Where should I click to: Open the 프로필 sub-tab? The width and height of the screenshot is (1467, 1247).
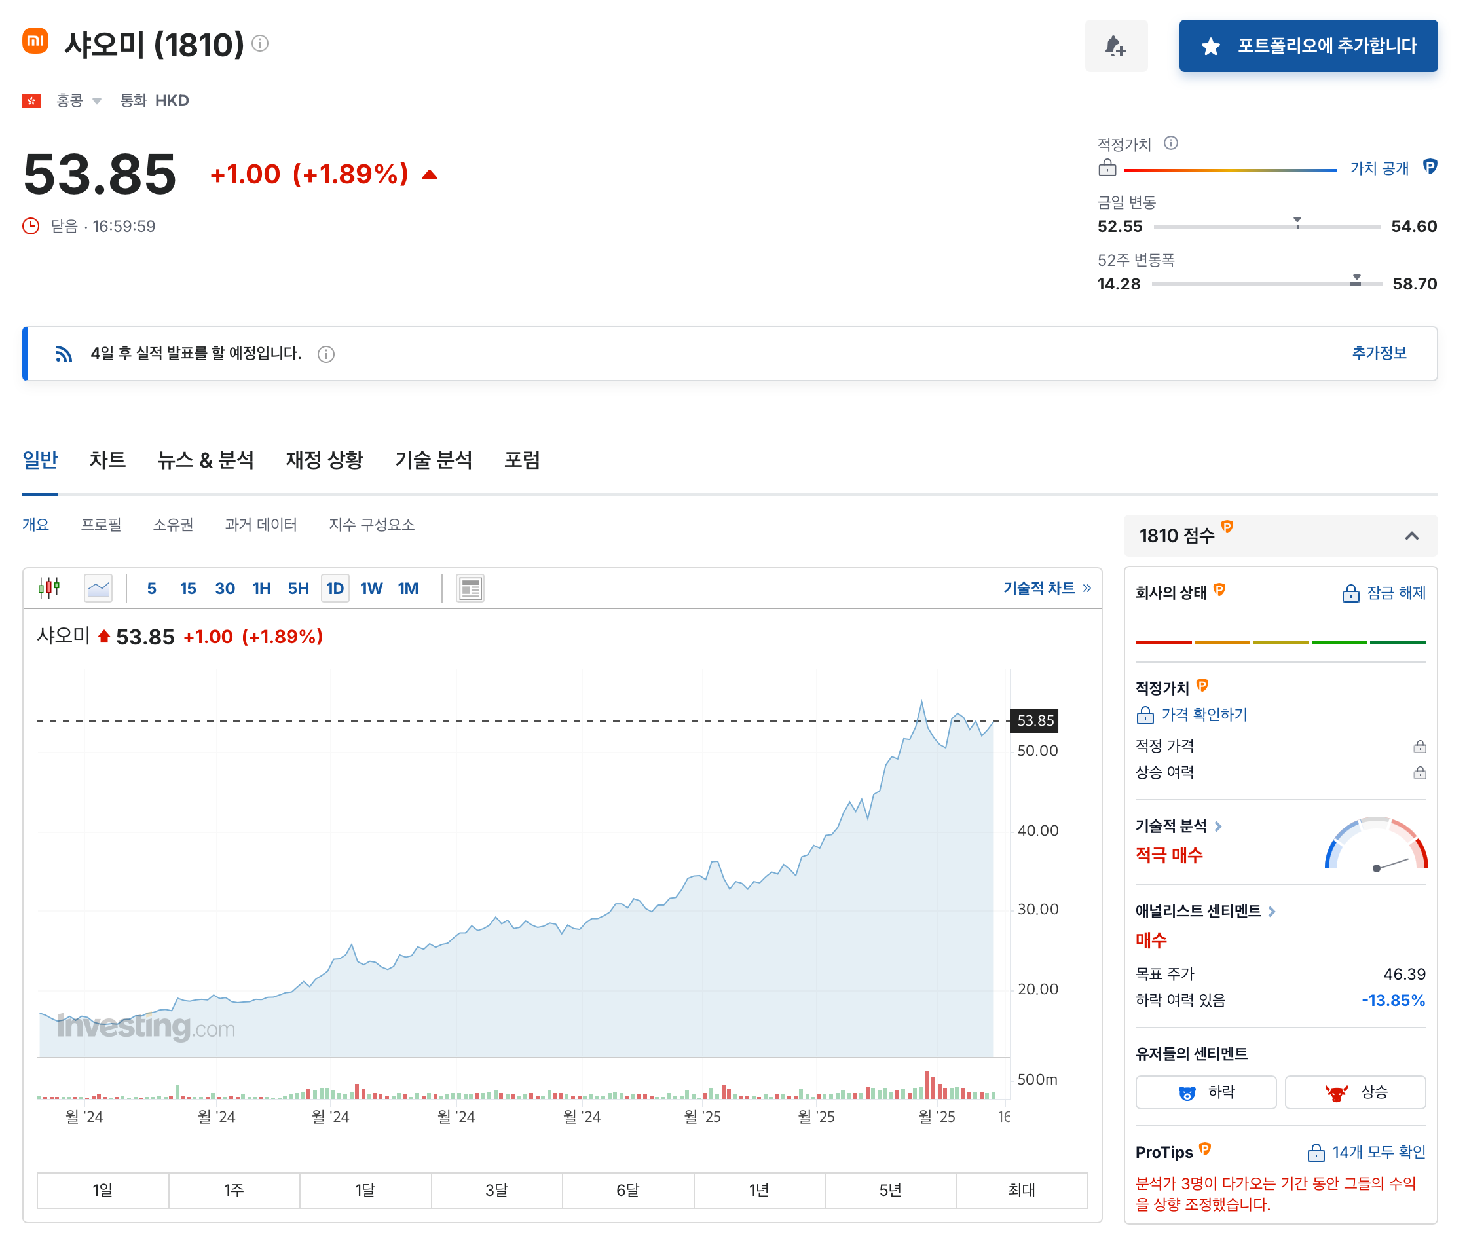click(x=101, y=525)
